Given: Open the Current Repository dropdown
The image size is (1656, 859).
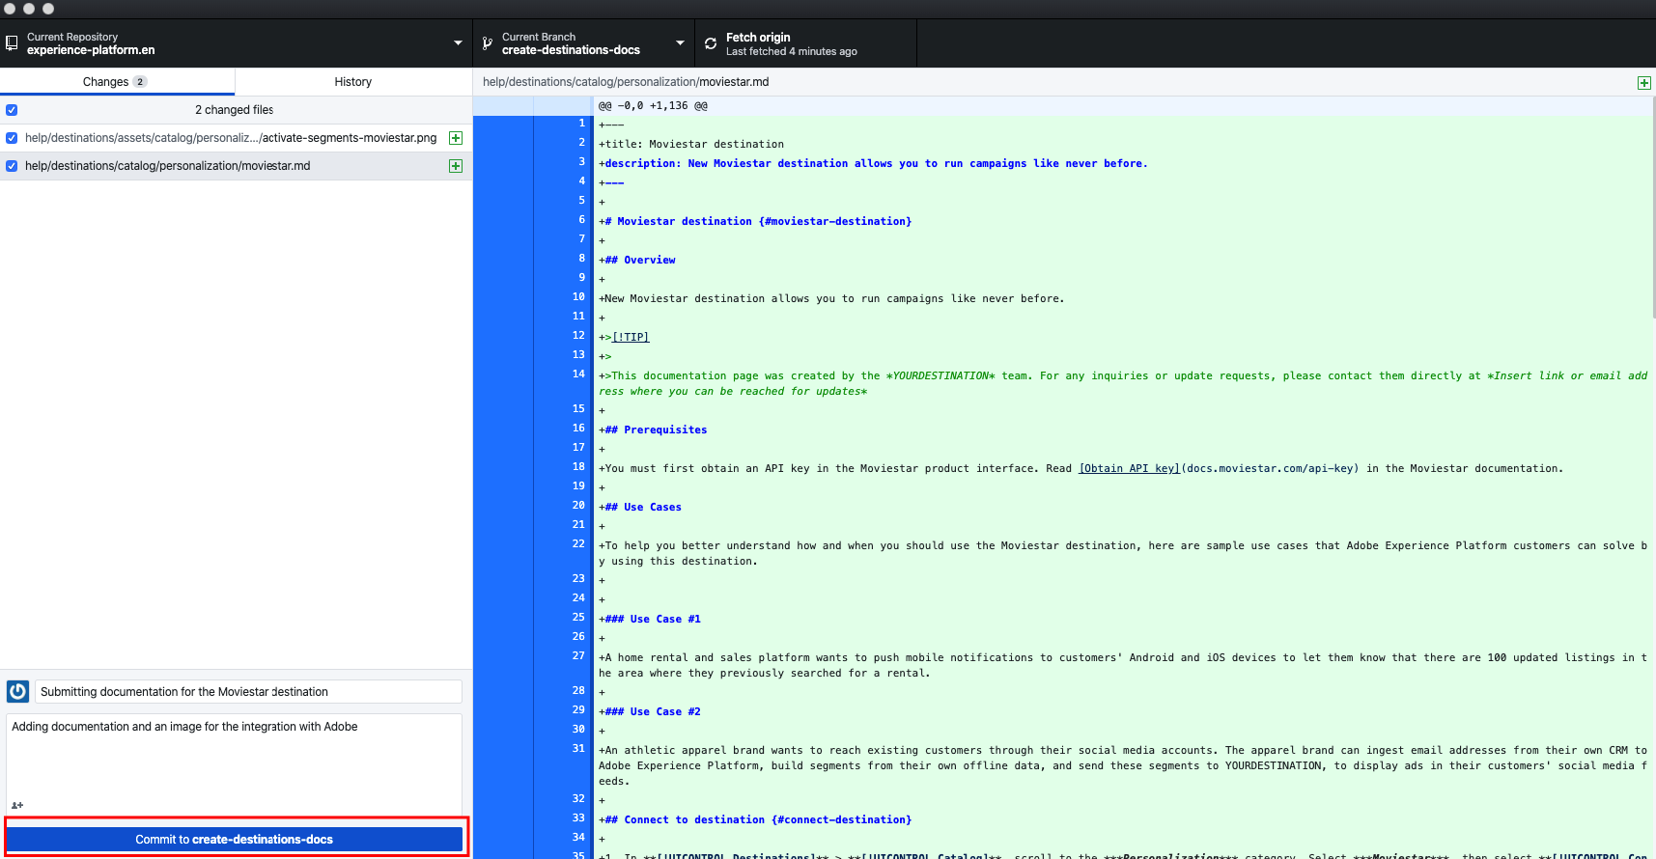Looking at the screenshot, I should pos(457,43).
